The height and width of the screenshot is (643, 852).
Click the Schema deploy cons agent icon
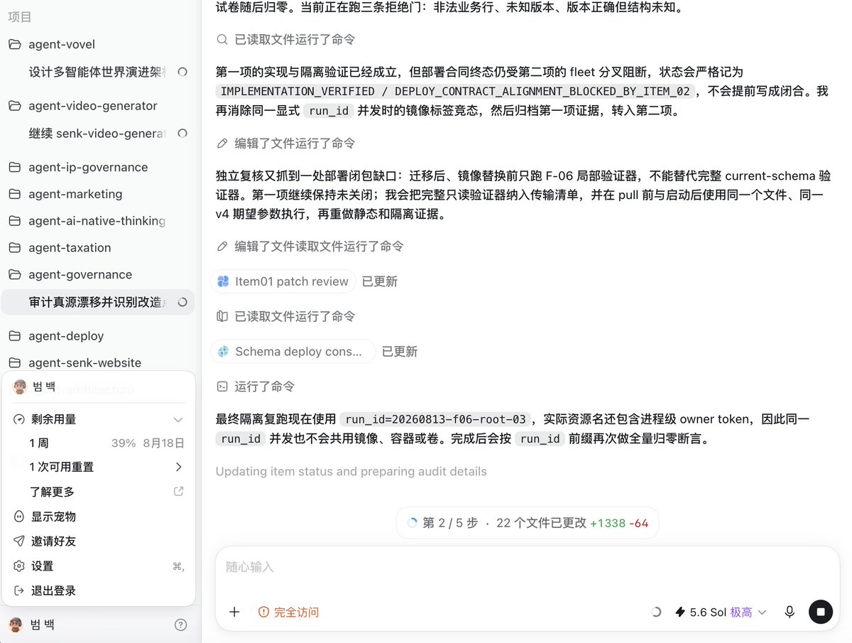(223, 352)
